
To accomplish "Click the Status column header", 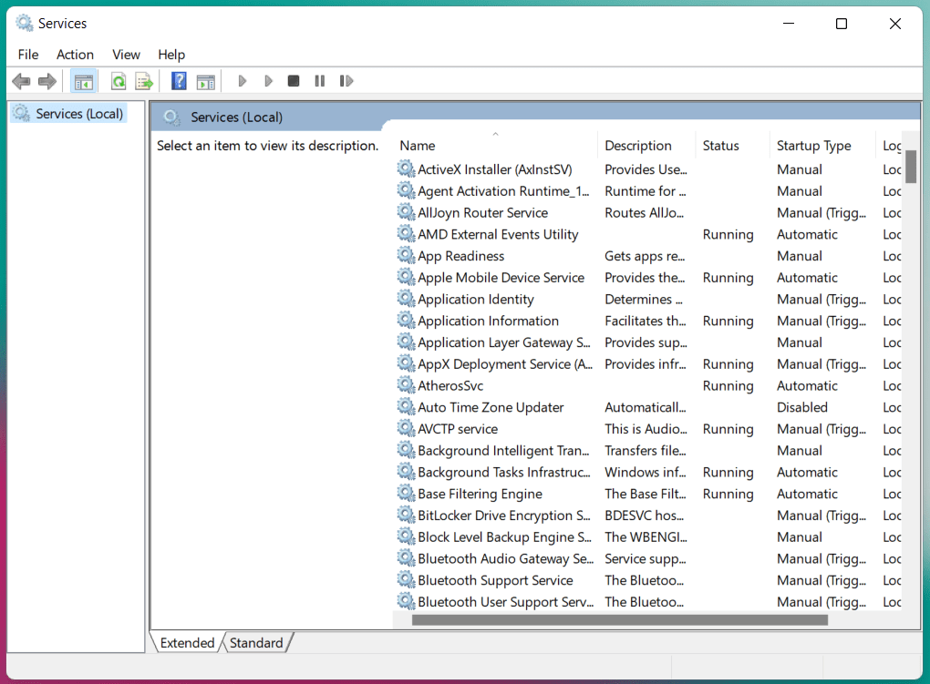I will click(720, 146).
